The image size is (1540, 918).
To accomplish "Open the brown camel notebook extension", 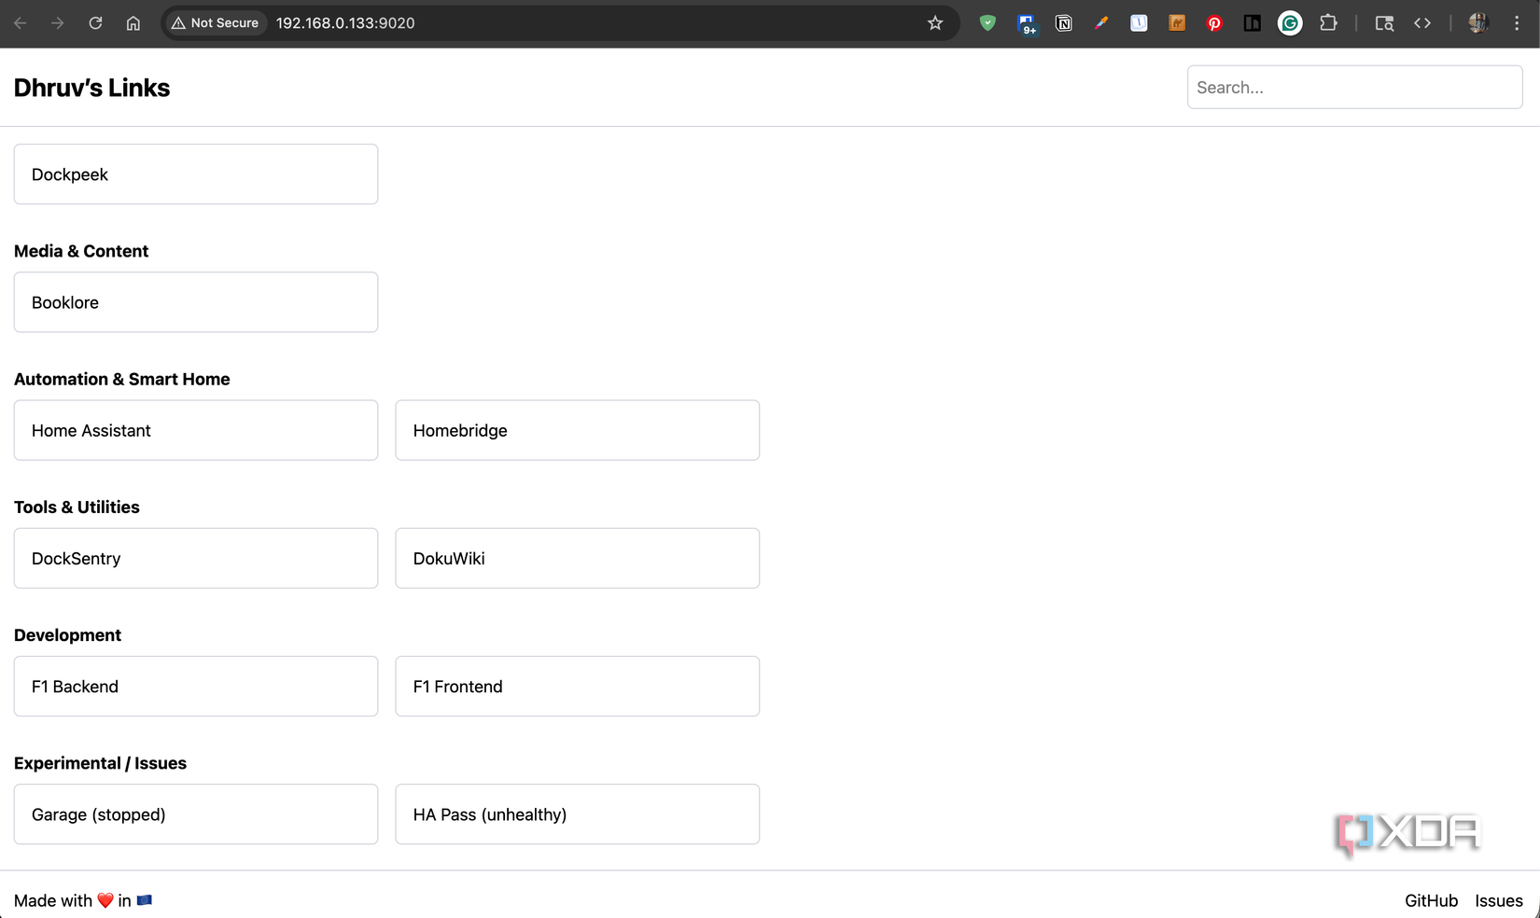I will pos(1177,23).
